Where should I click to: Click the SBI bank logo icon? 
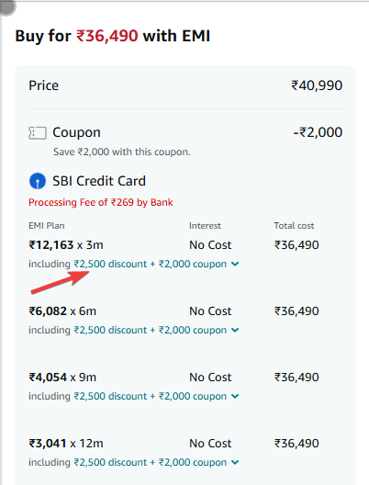(38, 181)
